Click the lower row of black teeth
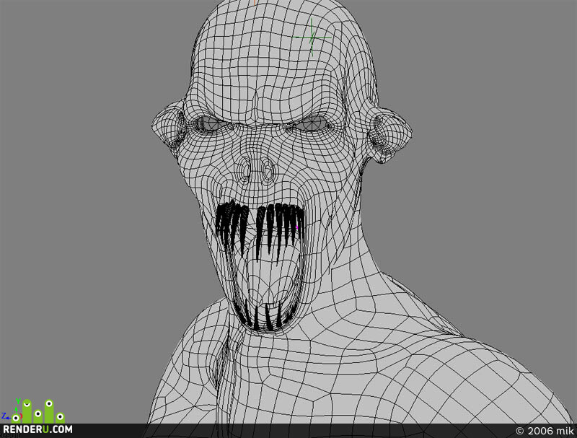Viewport: 577px width, 438px height. point(263,316)
